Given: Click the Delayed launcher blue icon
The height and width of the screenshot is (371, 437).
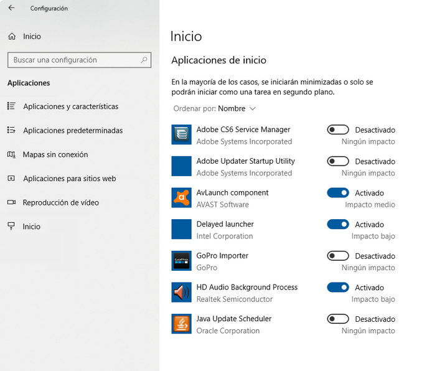Looking at the screenshot, I should 181,229.
